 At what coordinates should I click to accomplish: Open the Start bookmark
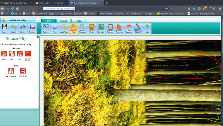(5, 13)
